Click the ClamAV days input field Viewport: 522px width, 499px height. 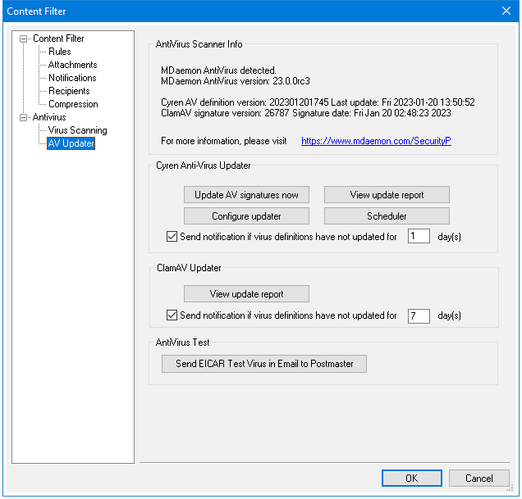pyautogui.click(x=419, y=315)
